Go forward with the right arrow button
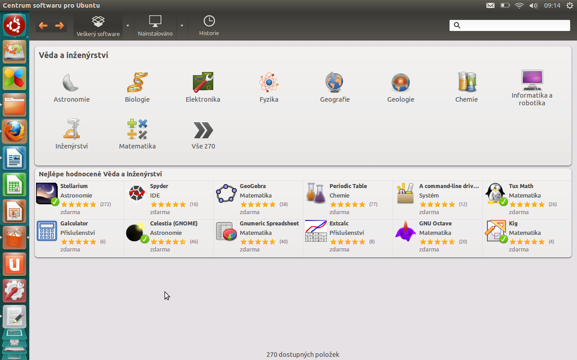The width and height of the screenshot is (577, 360). [60, 26]
